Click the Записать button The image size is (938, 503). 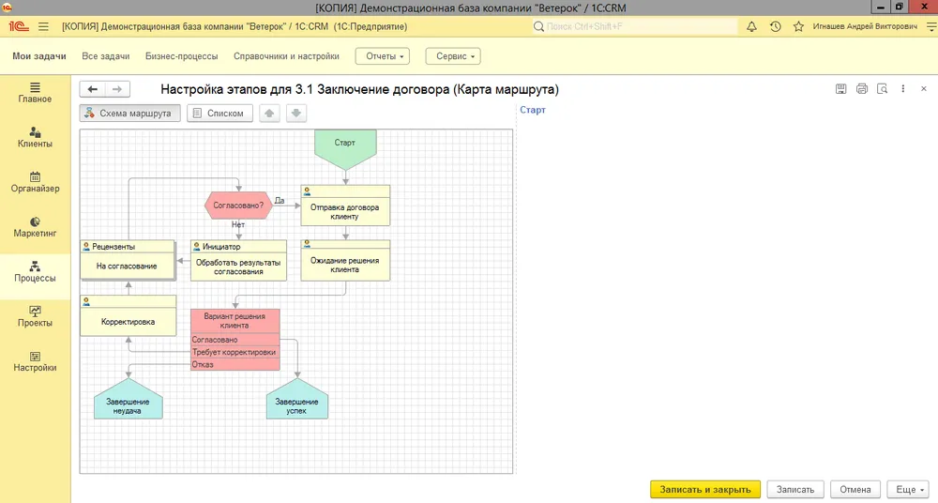click(x=795, y=489)
